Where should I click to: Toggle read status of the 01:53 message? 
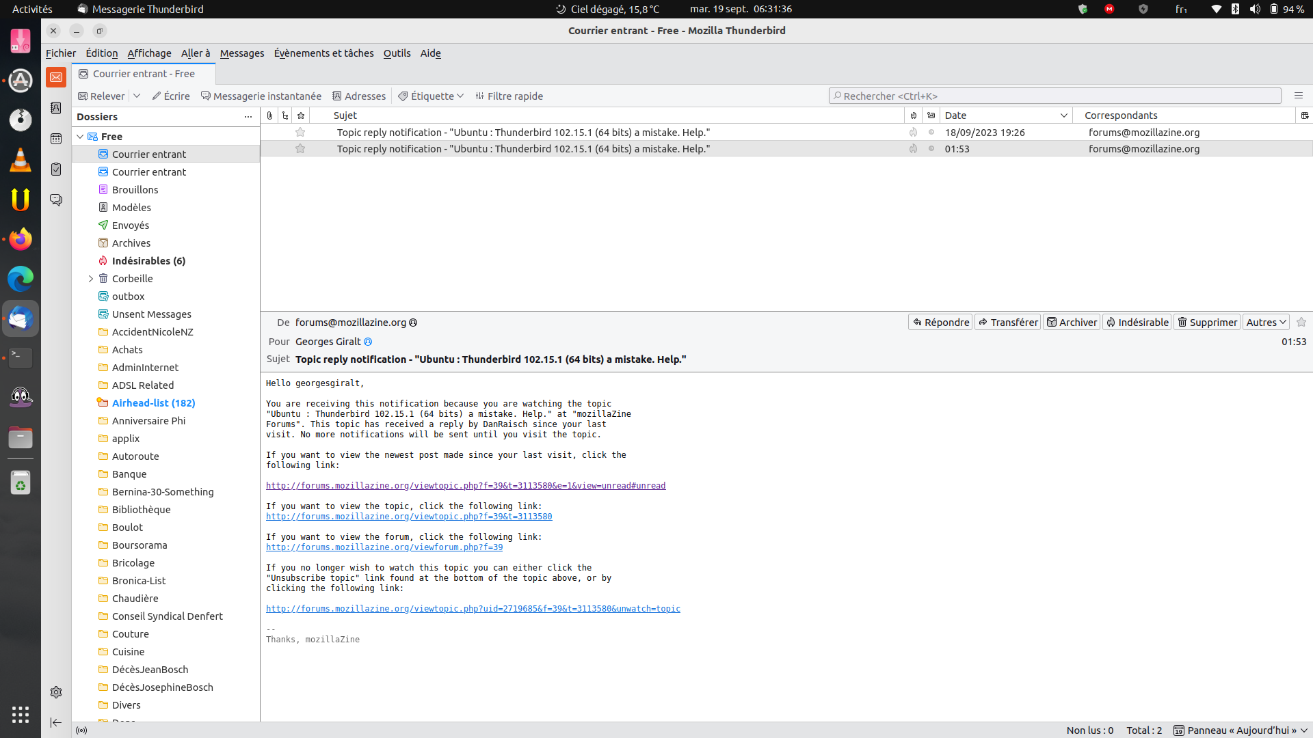click(x=931, y=149)
